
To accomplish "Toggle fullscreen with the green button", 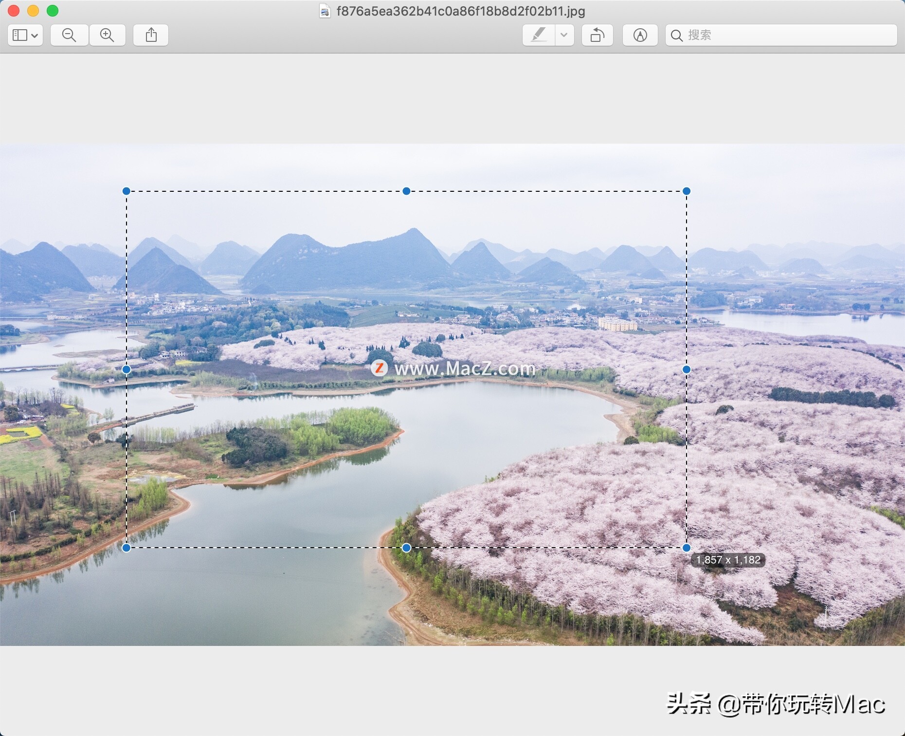I will (x=53, y=10).
